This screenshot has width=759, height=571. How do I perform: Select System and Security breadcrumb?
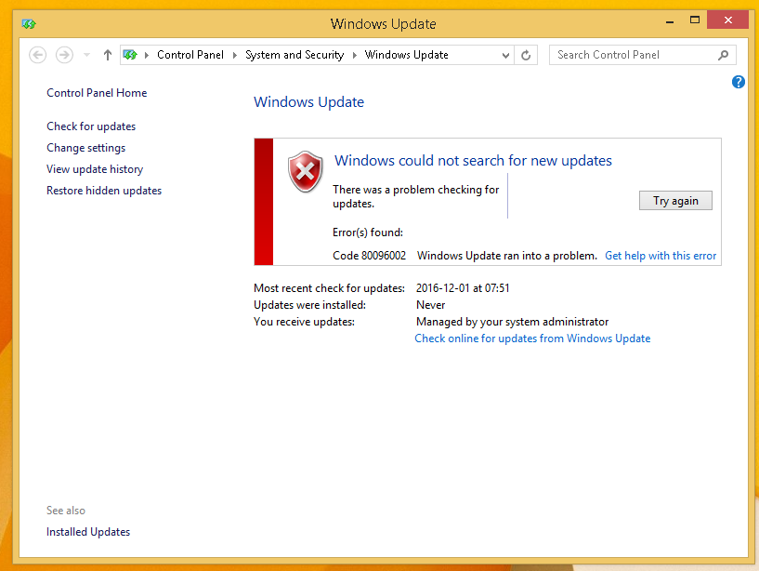(294, 55)
